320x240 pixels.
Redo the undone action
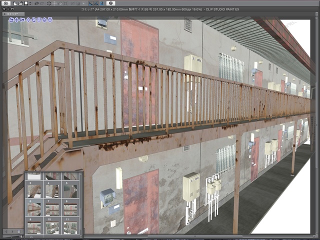42,3
